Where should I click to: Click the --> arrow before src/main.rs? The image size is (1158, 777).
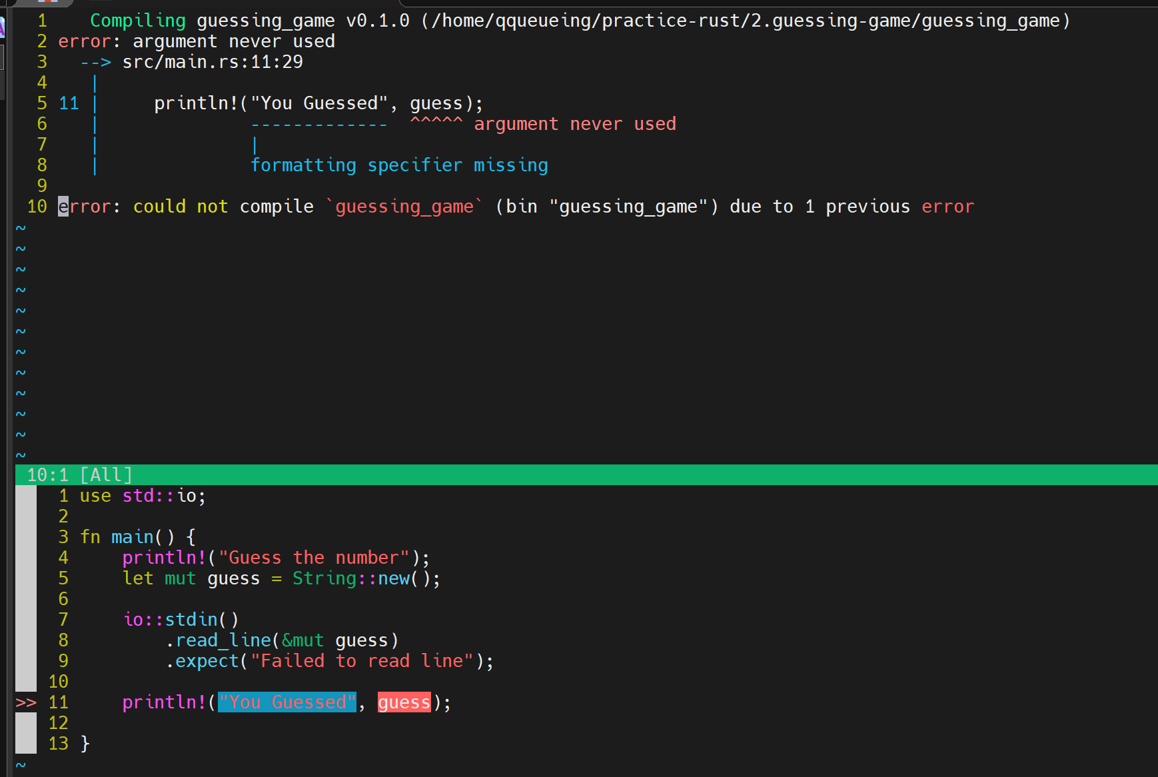coord(95,62)
